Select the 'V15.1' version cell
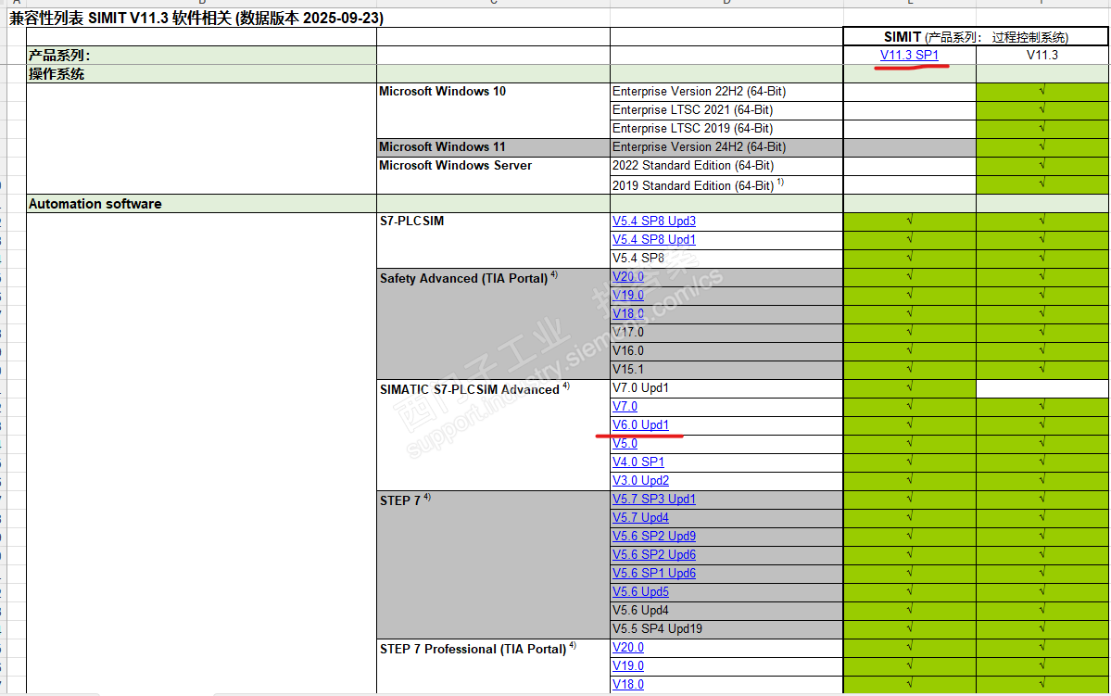Image resolution: width=1111 pixels, height=696 pixels. click(x=726, y=369)
